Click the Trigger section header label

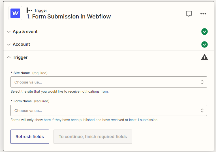pos(20,57)
